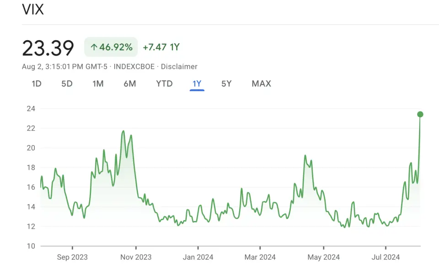Switch chart to 5Y range

coord(226,84)
